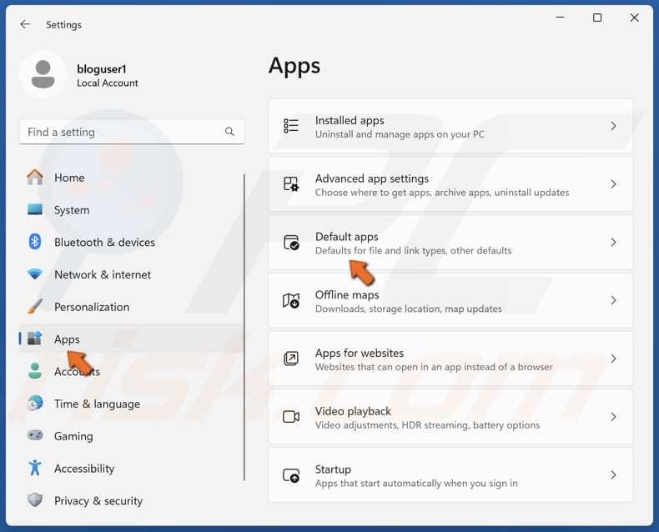
Task: Click the Accessibility figure icon
Action: coord(35,468)
